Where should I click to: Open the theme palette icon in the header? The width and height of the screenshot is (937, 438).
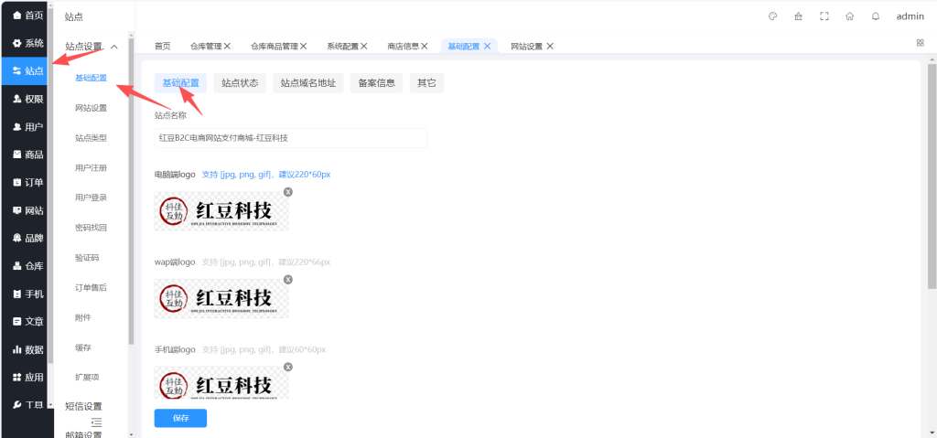[772, 16]
